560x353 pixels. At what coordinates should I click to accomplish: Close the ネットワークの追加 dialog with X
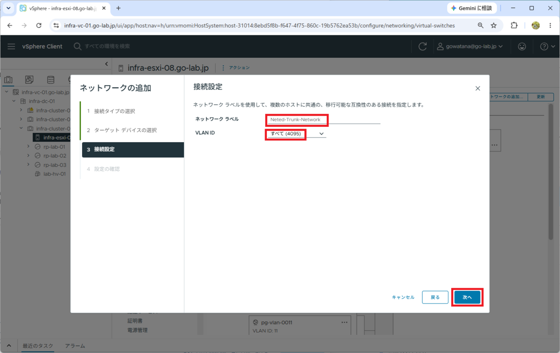(477, 88)
